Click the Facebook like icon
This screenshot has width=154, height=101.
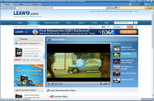[x=104, y=27]
